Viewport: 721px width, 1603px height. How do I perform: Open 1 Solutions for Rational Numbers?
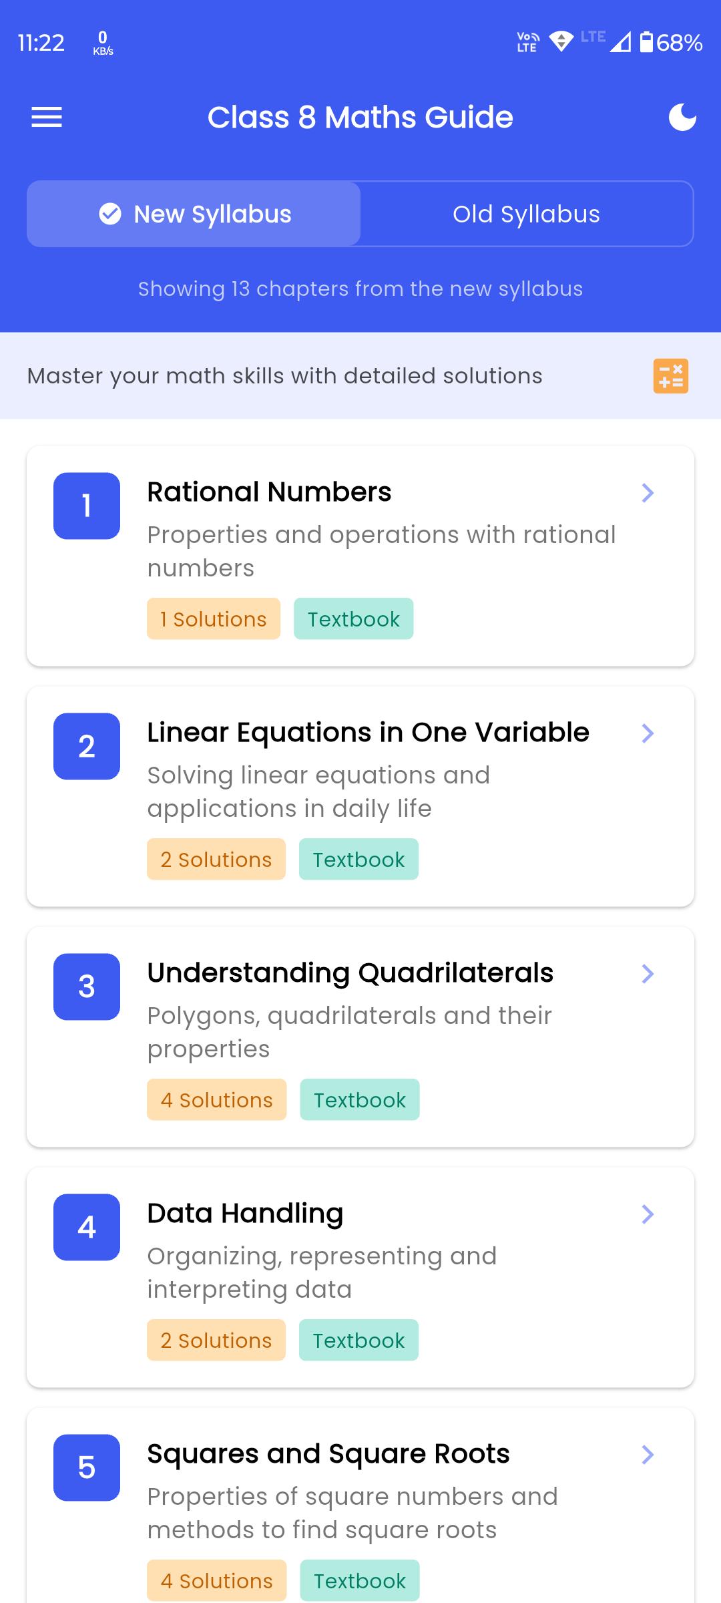214,619
